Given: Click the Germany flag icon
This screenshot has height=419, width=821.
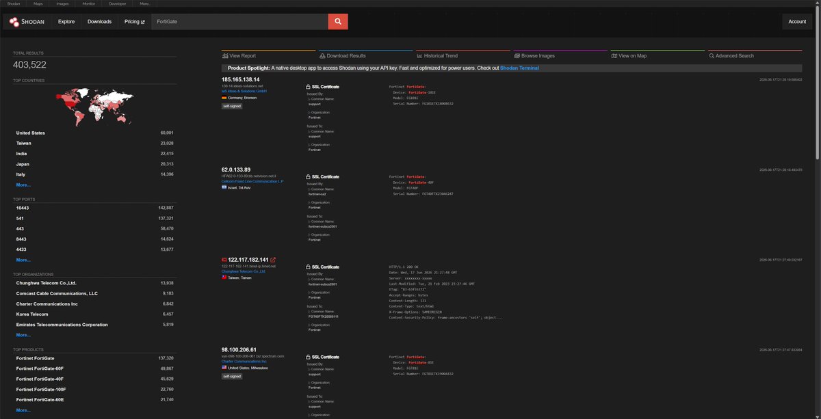Looking at the screenshot, I should (224, 98).
